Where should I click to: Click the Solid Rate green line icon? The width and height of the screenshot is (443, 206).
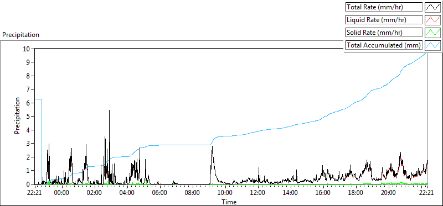pos(432,32)
